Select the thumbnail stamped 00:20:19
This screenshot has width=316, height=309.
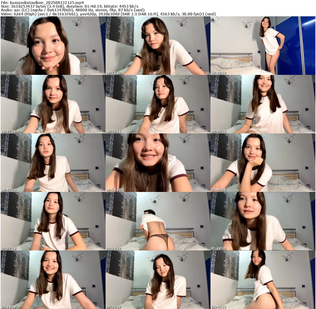[x=263, y=46]
